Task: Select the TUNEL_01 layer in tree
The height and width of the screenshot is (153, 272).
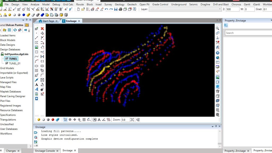Action: click(x=15, y=63)
